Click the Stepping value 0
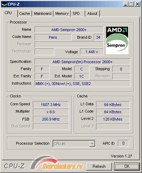This screenshot has width=142, height=173. click(121, 69)
